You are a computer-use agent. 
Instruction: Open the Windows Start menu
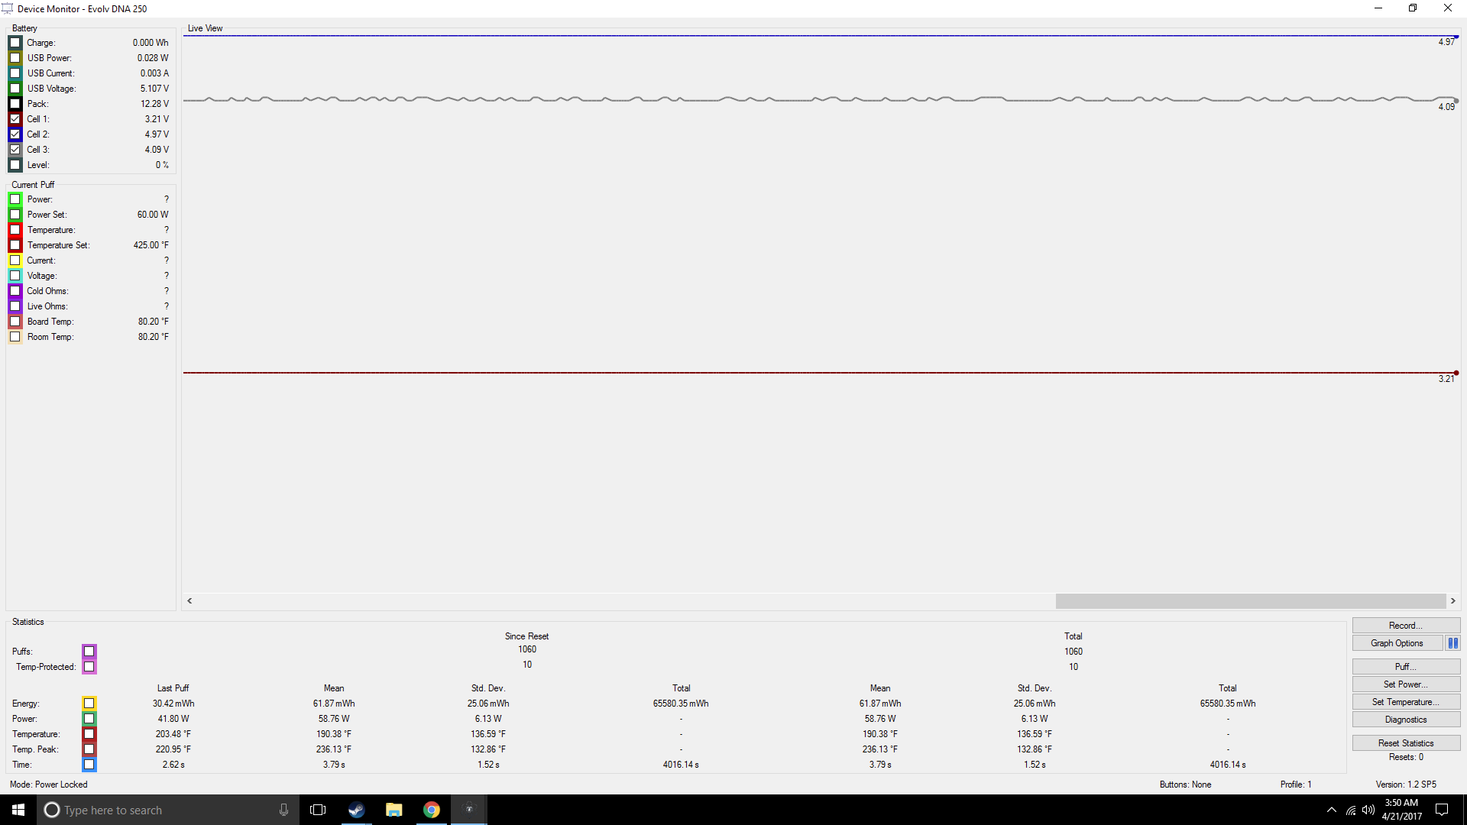point(18,810)
